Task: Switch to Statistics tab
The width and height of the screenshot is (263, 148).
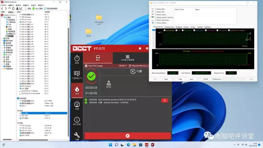Action: [208, 27]
